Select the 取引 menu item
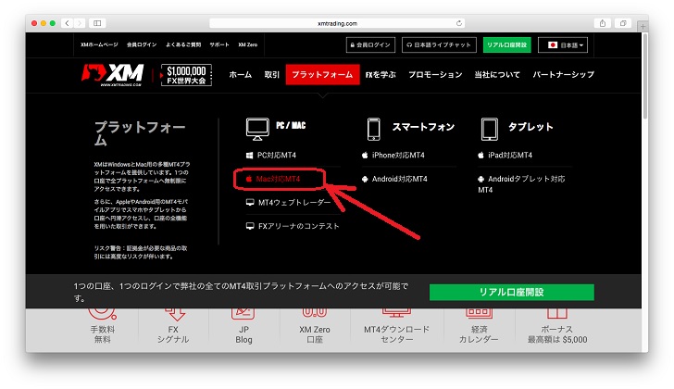Screen dimensions: 674x389 [x=271, y=75]
